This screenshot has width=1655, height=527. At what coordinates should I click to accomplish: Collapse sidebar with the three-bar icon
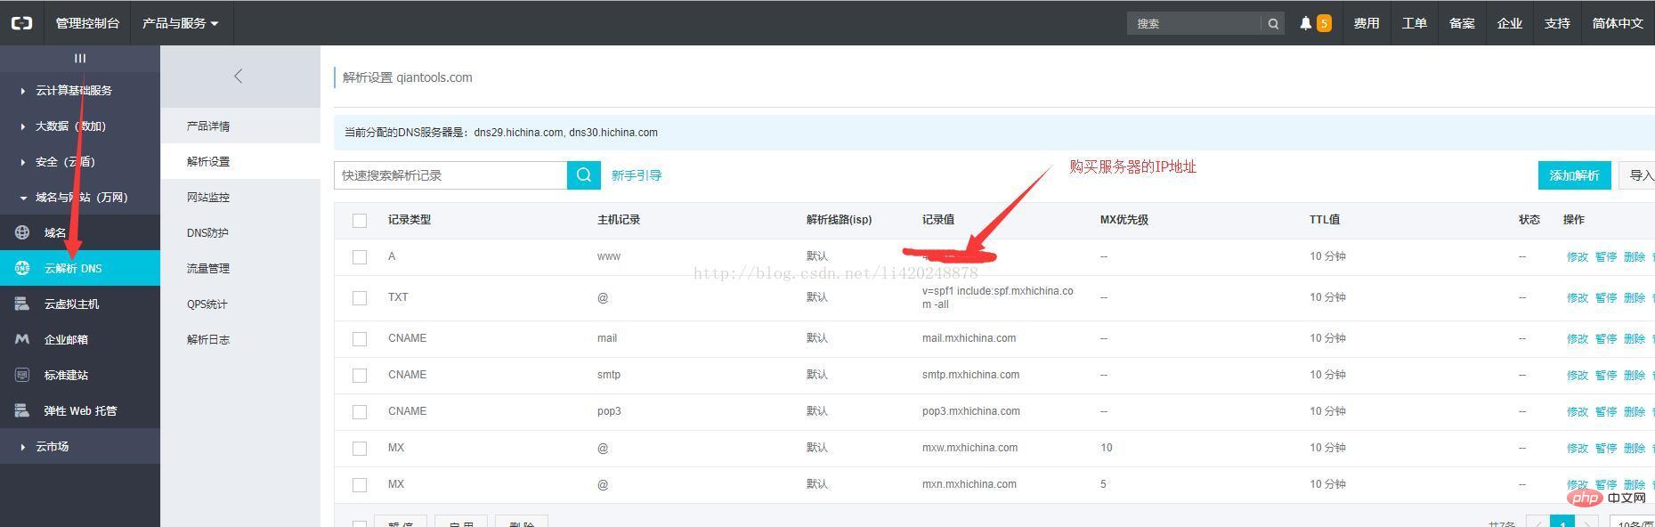[80, 58]
